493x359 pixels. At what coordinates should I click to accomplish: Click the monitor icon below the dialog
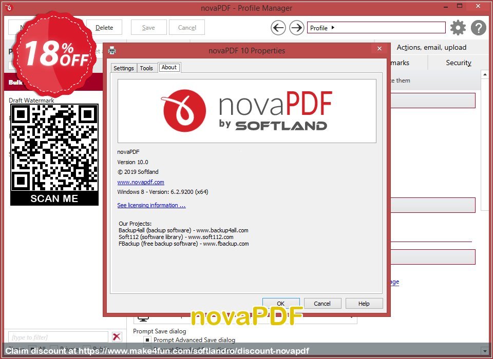point(143,319)
